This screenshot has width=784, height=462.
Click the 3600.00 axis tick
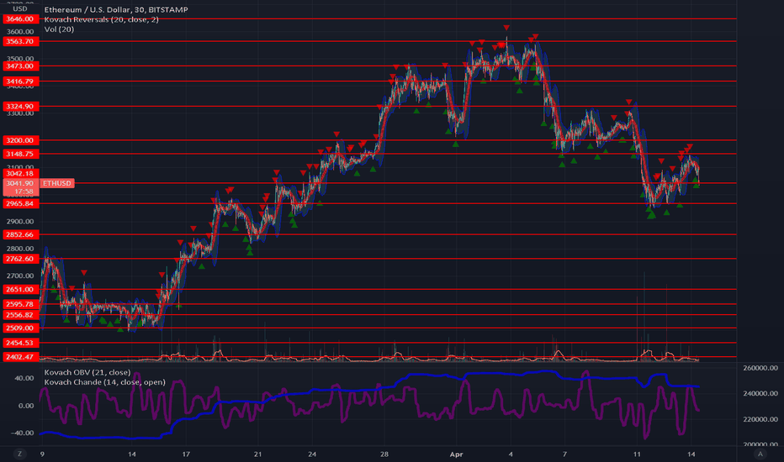[x=20, y=31]
